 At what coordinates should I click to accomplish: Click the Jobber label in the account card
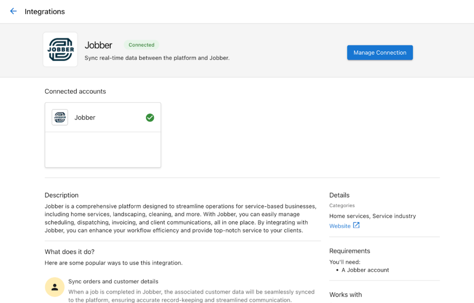85,118
